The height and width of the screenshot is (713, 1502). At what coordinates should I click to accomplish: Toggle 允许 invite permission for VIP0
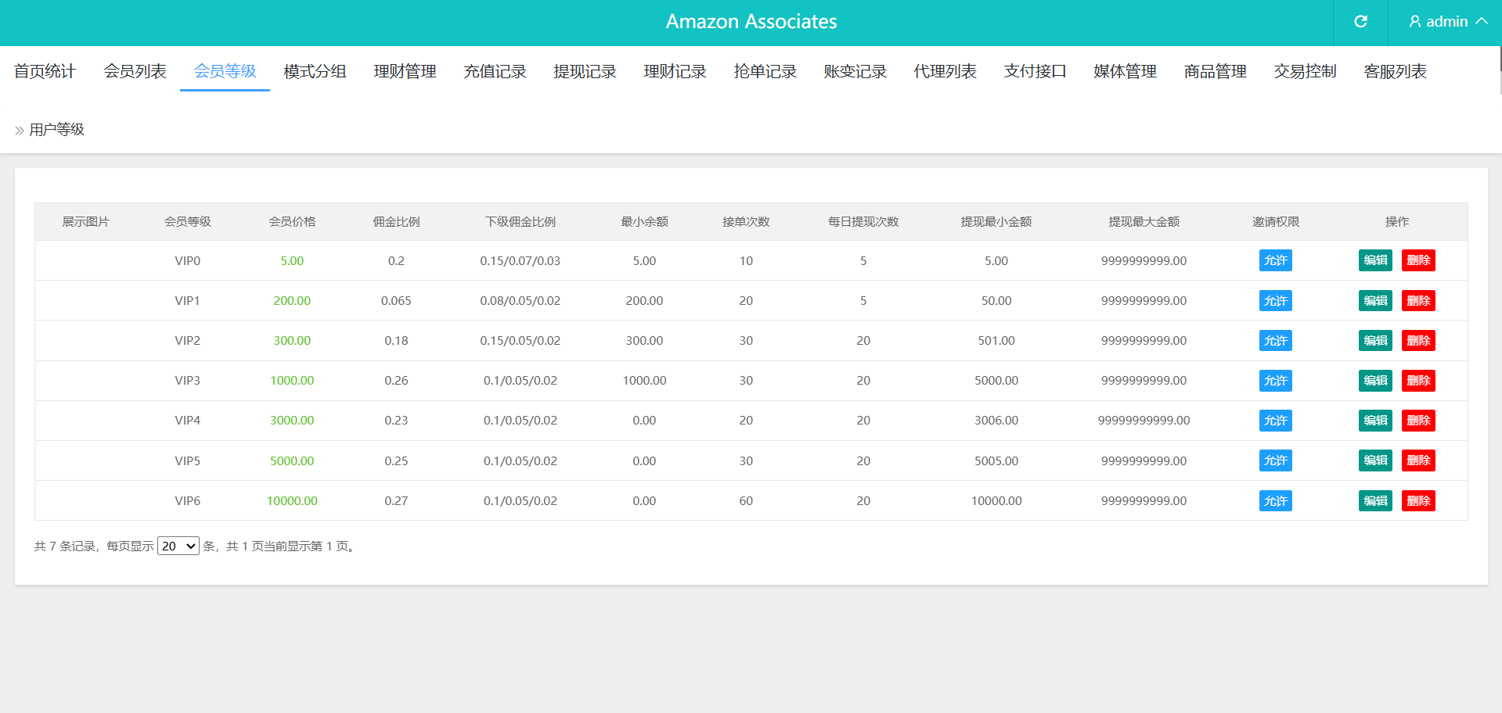(x=1275, y=260)
